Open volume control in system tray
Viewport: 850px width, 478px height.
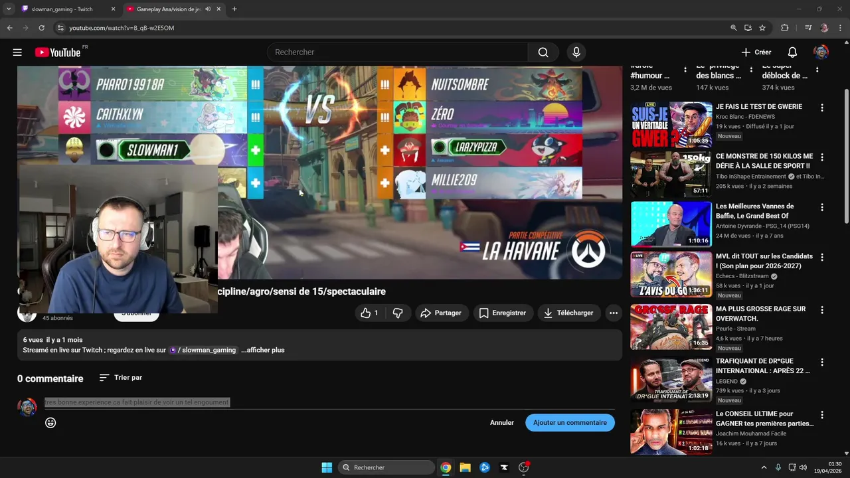[803, 467]
